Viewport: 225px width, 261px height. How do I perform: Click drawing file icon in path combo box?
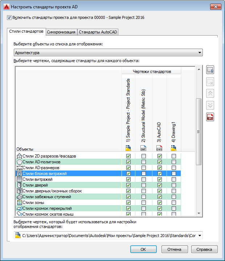(x=18, y=235)
